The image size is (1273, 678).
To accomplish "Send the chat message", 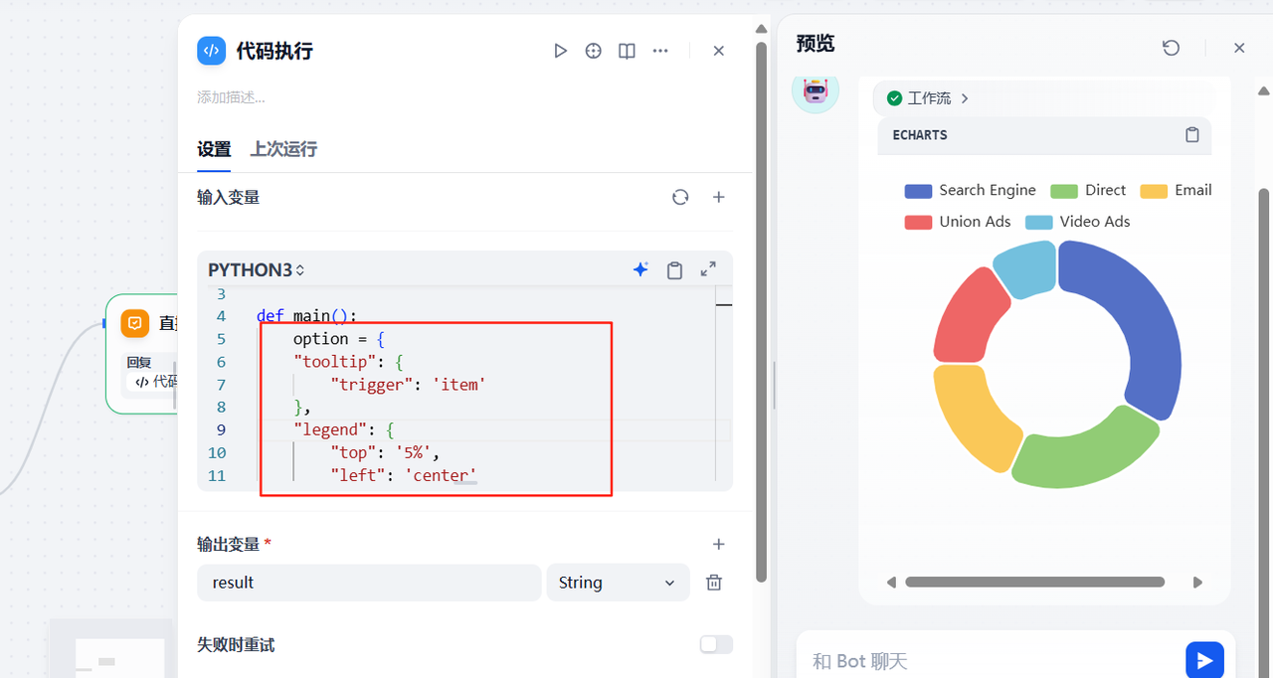I will coord(1204,660).
